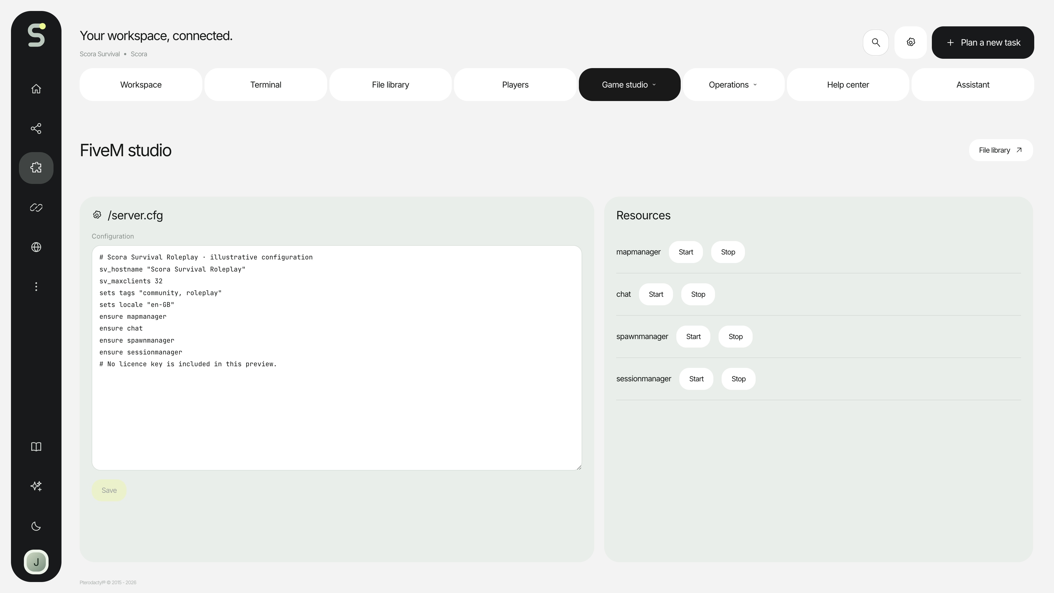This screenshot has width=1054, height=593.
Task: Open the J user avatar
Action: tap(36, 562)
